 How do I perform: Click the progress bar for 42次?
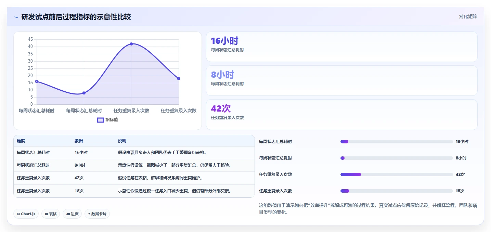click(x=397, y=175)
